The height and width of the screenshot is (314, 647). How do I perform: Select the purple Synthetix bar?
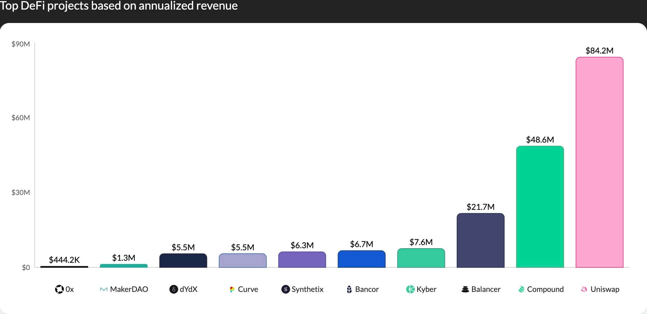[x=302, y=260]
